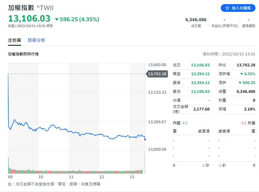Click the down arrow beside 596.25 (4.35%) in the header
The width and height of the screenshot is (259, 192).
click(57, 19)
